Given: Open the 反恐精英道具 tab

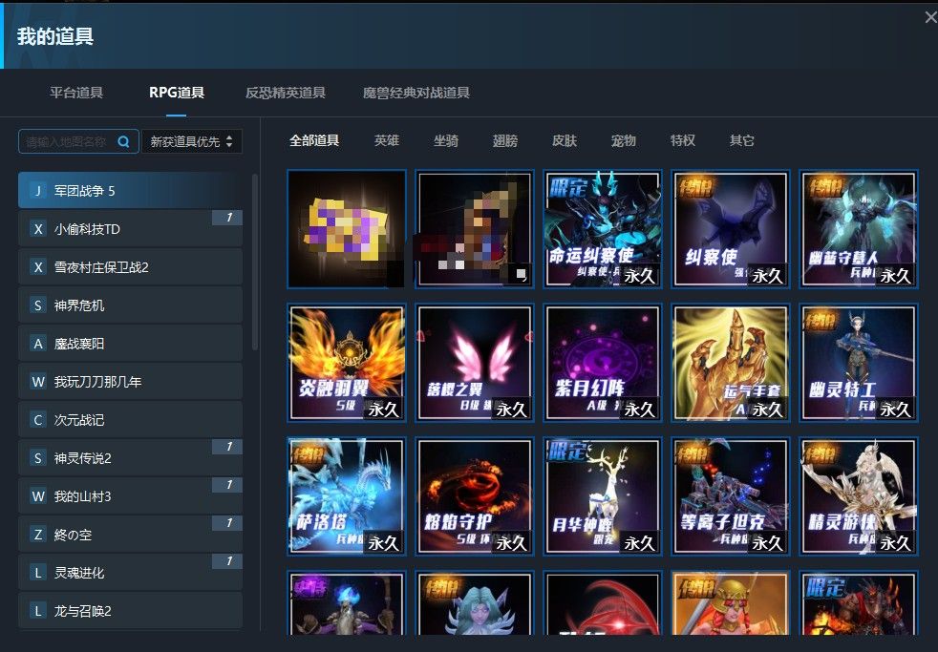Looking at the screenshot, I should (286, 93).
